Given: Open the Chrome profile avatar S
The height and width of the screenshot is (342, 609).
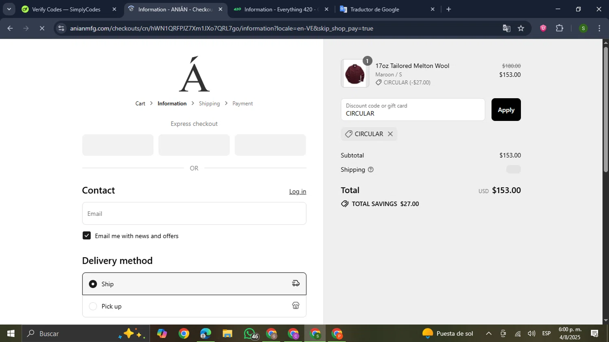Looking at the screenshot, I should tap(583, 28).
